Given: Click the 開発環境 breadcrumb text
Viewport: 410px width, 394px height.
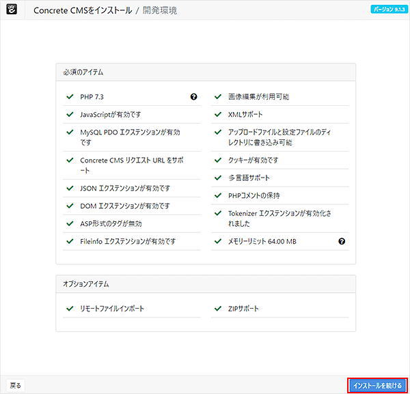Looking at the screenshot, I should tap(160, 10).
